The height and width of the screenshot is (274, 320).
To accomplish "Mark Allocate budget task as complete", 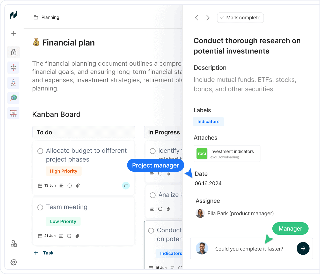I will [x=40, y=151].
